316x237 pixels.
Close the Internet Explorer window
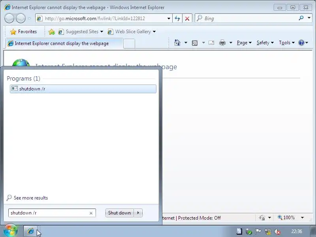[x=306, y=8]
